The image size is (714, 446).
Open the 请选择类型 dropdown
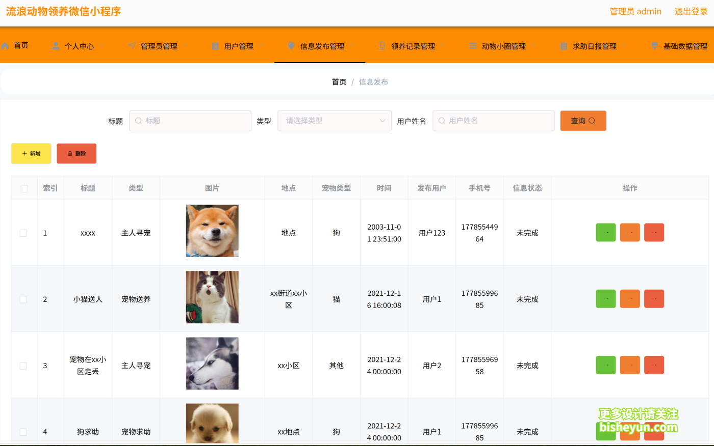tap(334, 121)
